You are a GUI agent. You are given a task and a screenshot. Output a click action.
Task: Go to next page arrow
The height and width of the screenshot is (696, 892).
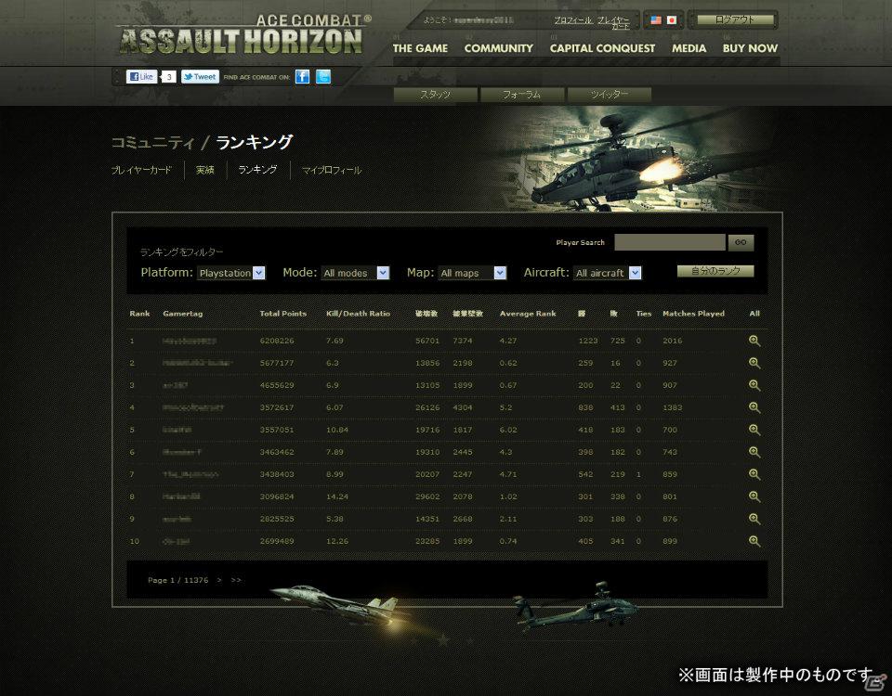[219, 580]
